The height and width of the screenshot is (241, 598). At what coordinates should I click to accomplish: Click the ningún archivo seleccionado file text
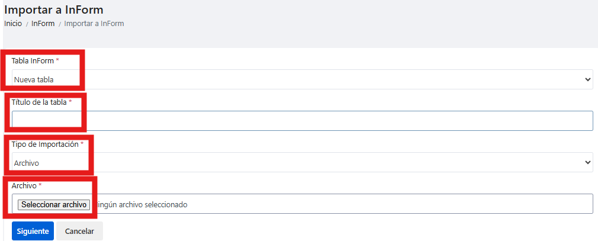point(143,205)
